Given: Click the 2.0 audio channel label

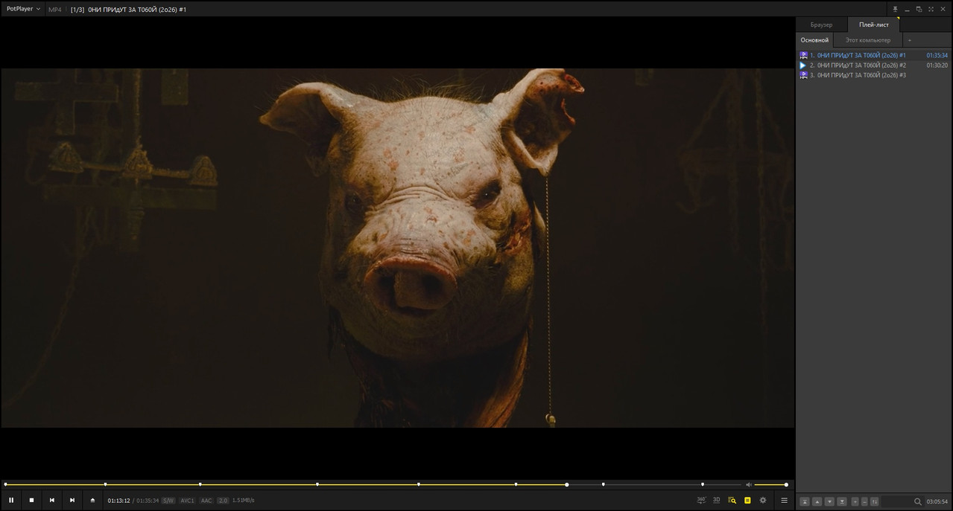Looking at the screenshot, I should tap(223, 501).
